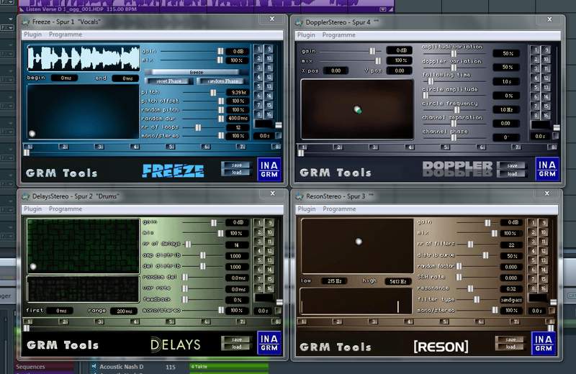The width and height of the screenshot is (576, 374).
Task: Click INA GRM logo in Delays plugin
Action: [269, 343]
